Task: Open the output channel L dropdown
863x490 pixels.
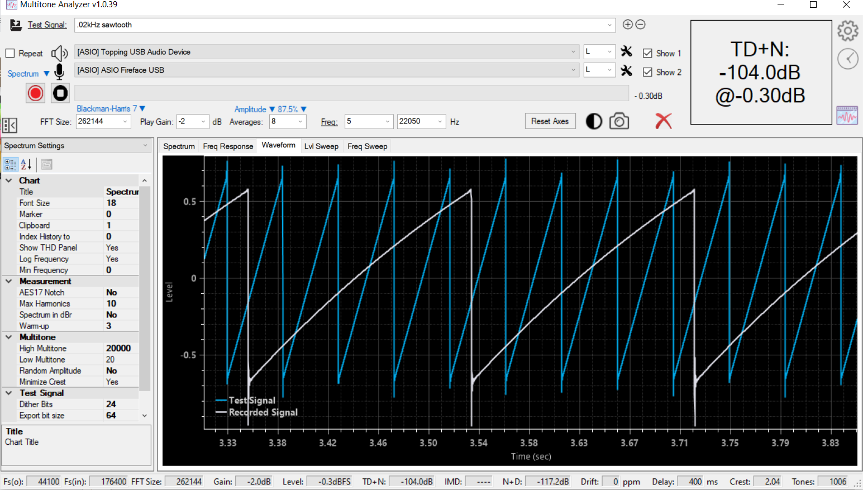Action: coord(609,52)
